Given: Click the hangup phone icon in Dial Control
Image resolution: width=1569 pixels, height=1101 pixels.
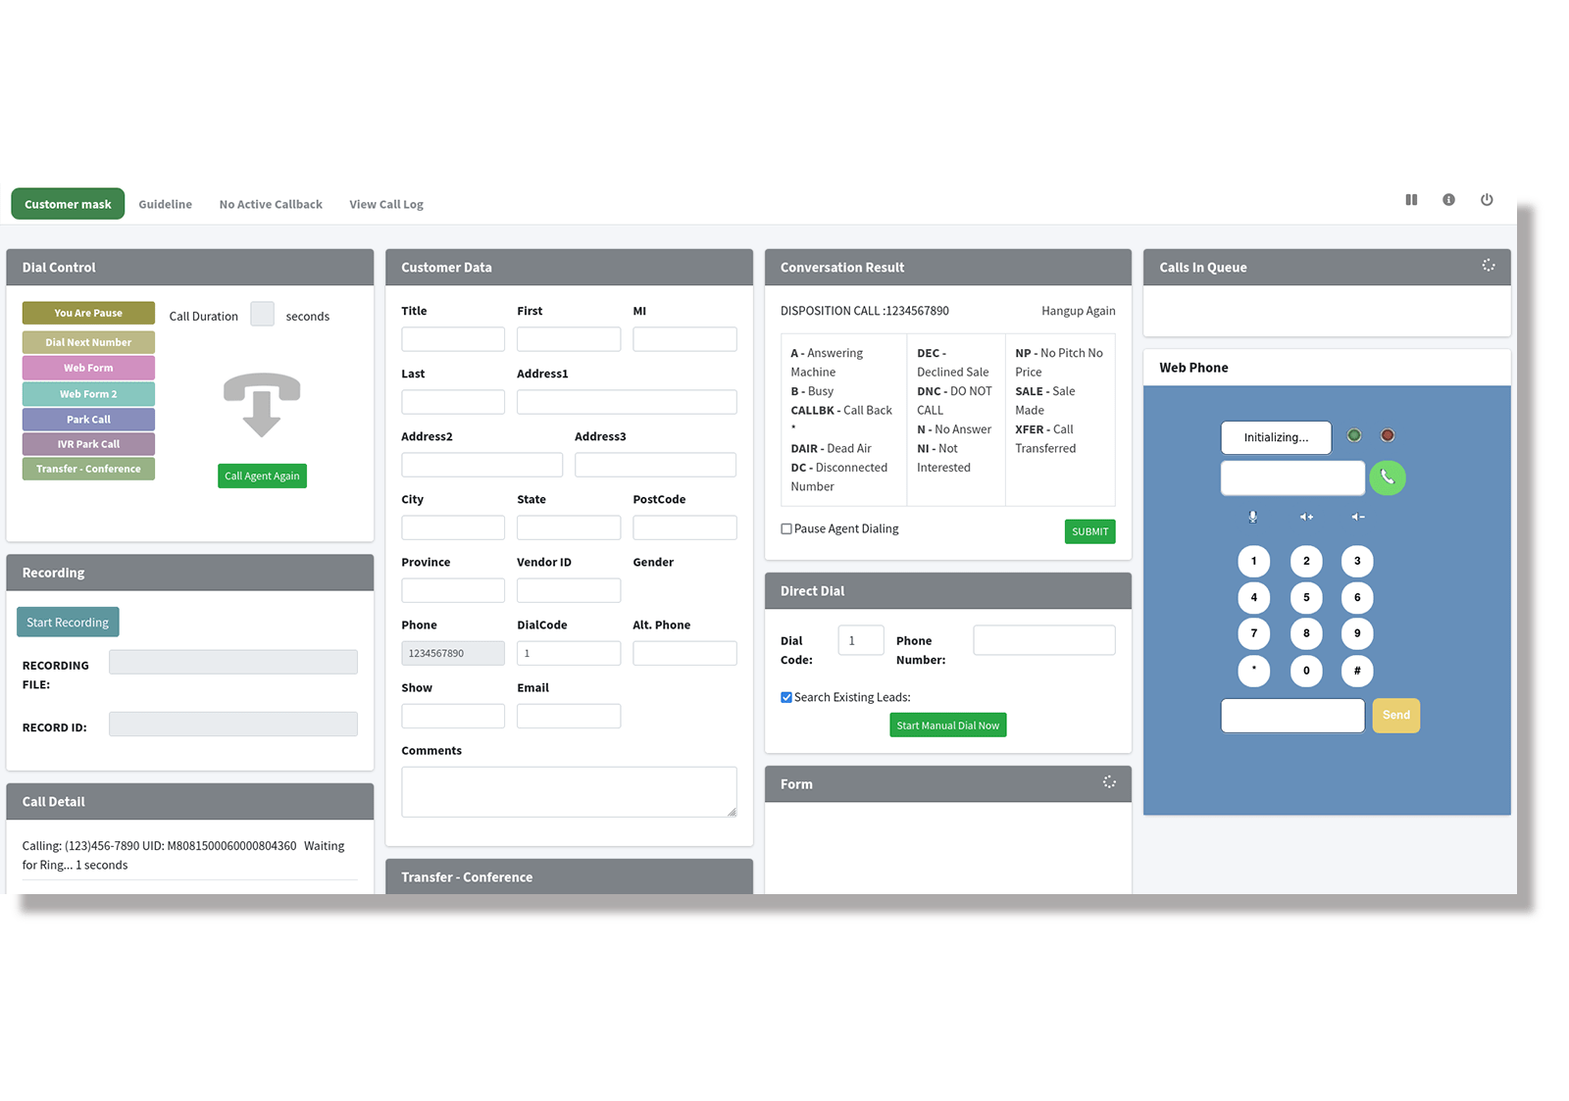Looking at the screenshot, I should pyautogui.click(x=262, y=405).
